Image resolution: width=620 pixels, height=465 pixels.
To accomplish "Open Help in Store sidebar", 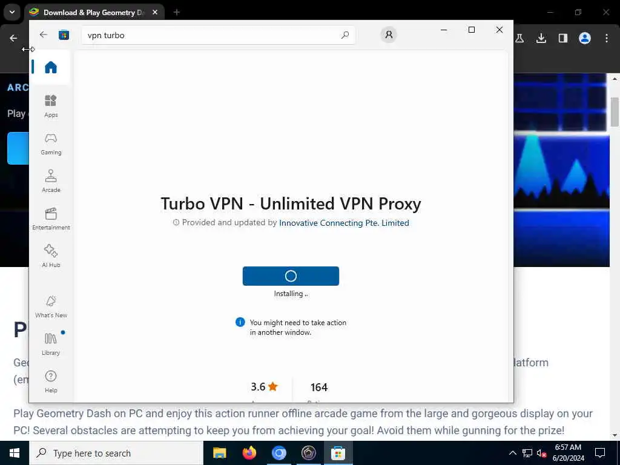I will pyautogui.click(x=51, y=381).
